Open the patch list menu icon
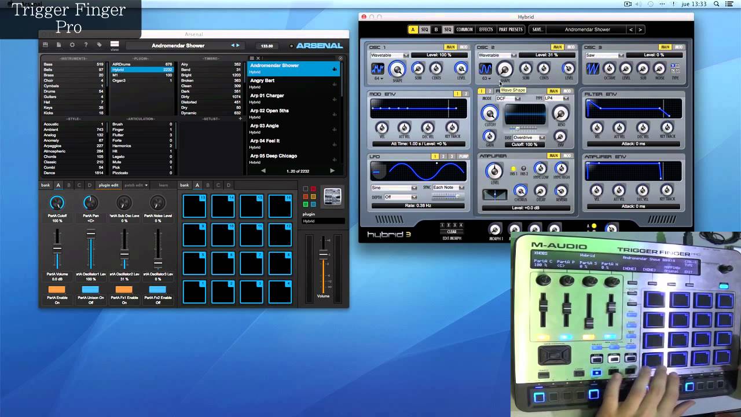 tap(252, 58)
